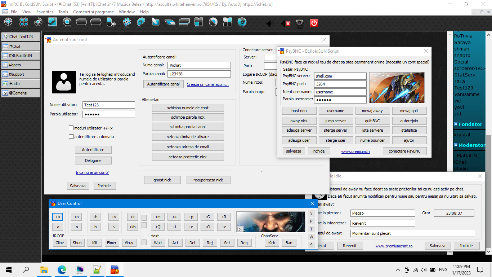Open File Explorer from the taskbar
The width and height of the screenshot is (492, 277).
click(x=44, y=269)
